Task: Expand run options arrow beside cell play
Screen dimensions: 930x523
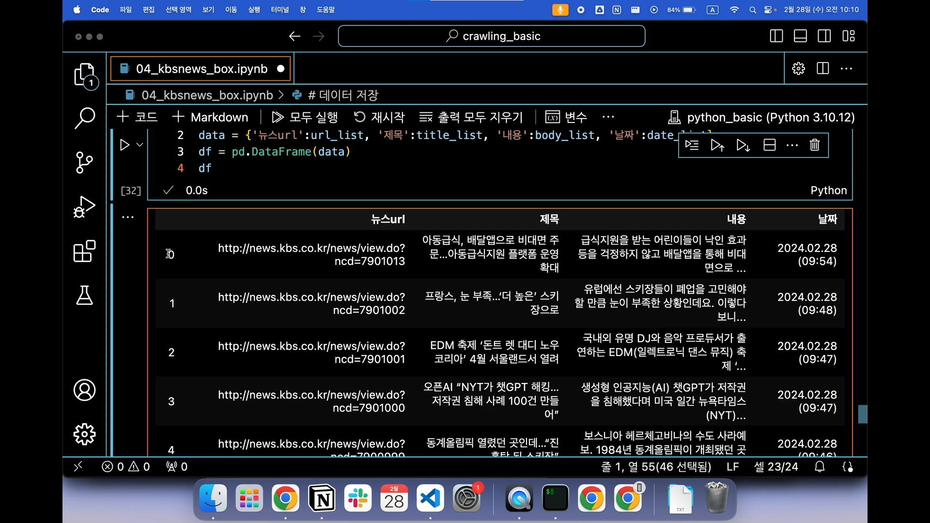Action: 140,145
